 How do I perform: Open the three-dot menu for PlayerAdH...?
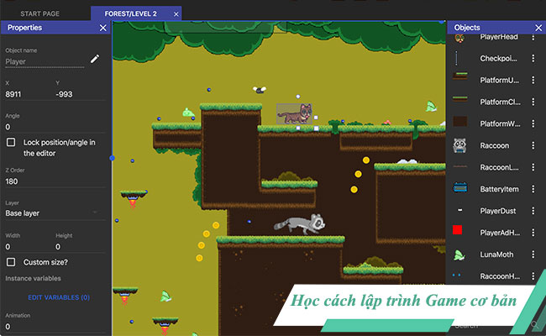pos(533,233)
